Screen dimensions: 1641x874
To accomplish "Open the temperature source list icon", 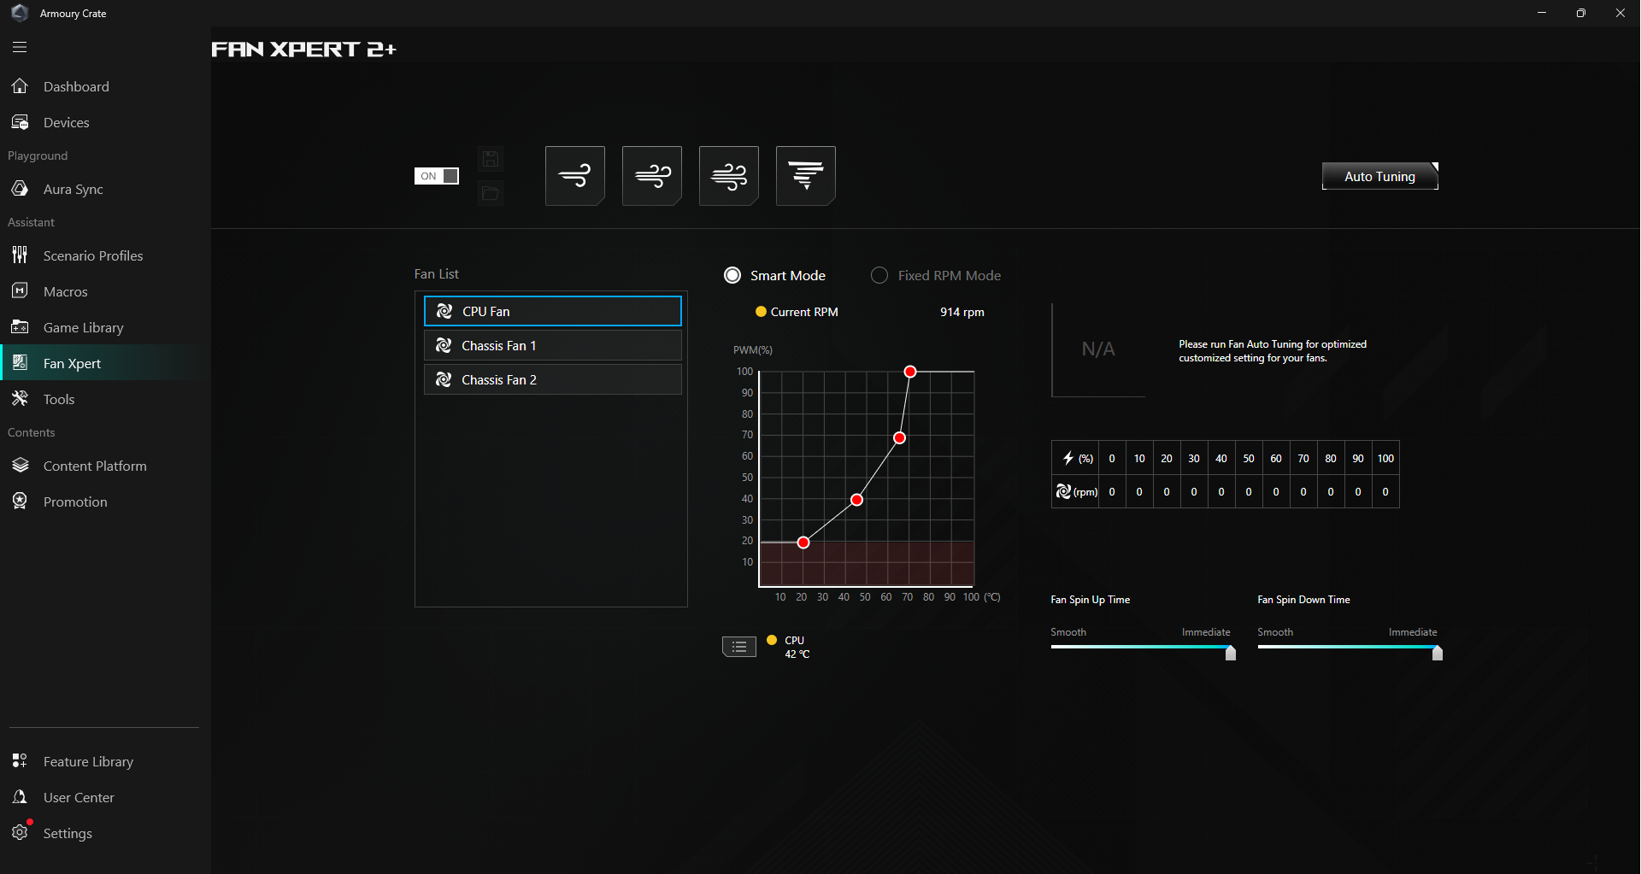I will pos(738,647).
